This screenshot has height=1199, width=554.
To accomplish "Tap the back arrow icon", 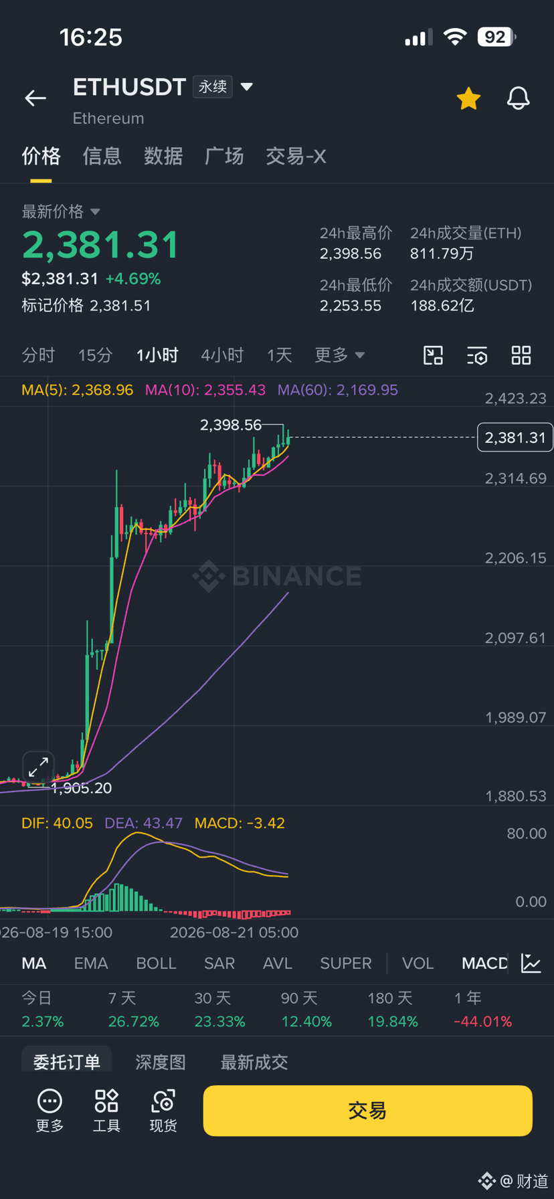I will pos(35,98).
